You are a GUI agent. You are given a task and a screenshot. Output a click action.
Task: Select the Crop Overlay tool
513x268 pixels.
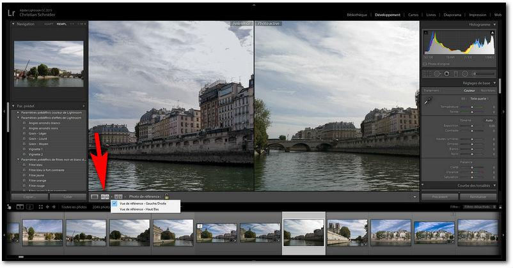427,74
